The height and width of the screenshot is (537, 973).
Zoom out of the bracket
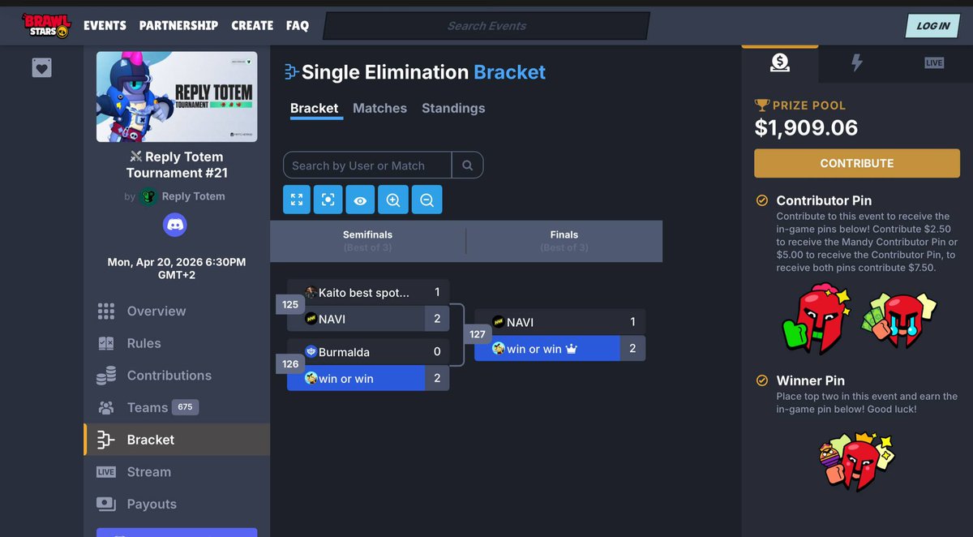coord(426,200)
